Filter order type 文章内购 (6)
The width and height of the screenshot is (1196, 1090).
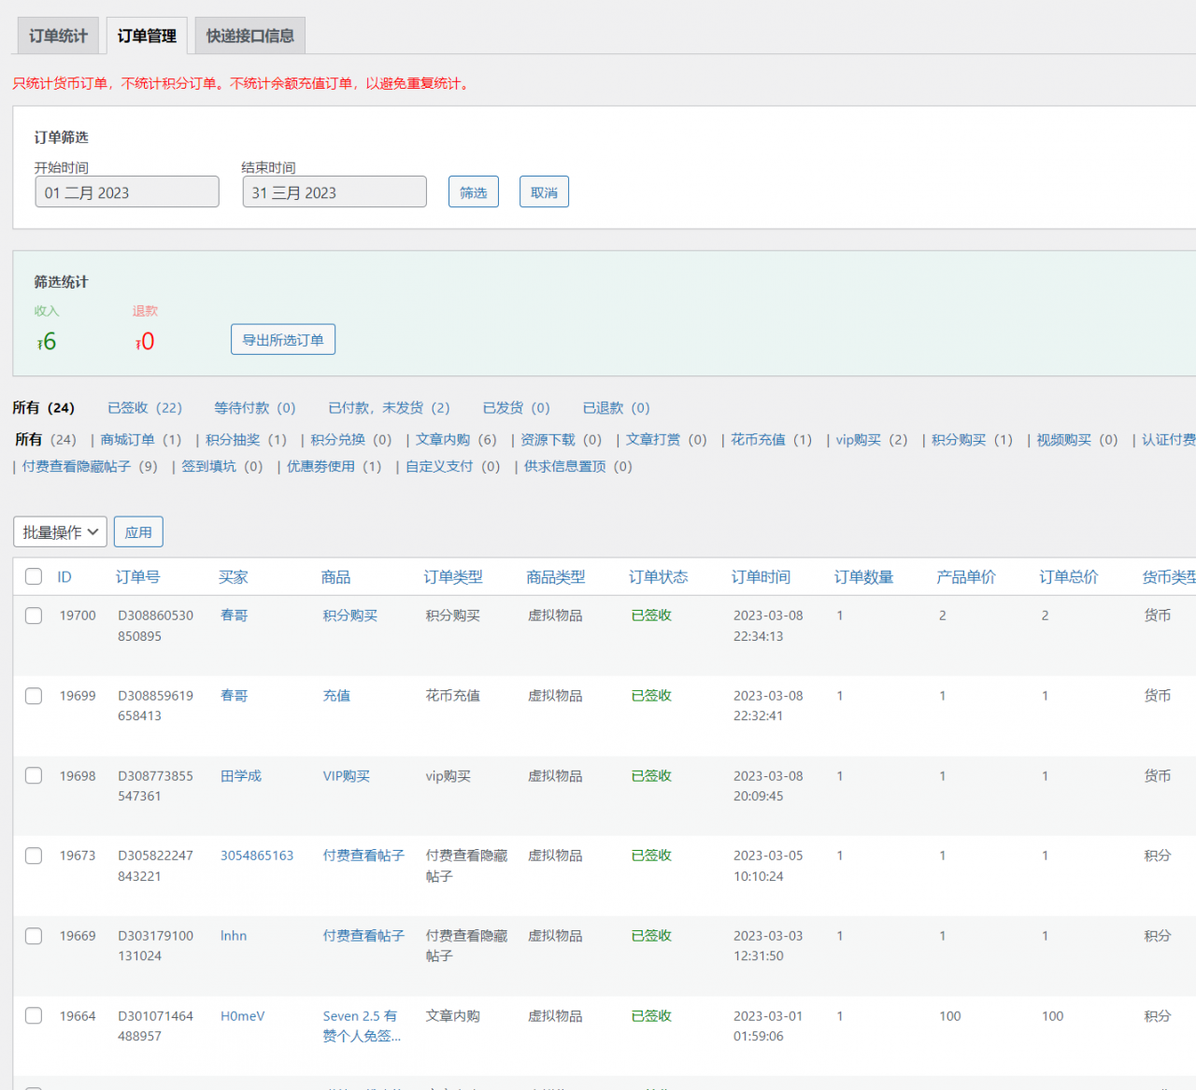[456, 440]
